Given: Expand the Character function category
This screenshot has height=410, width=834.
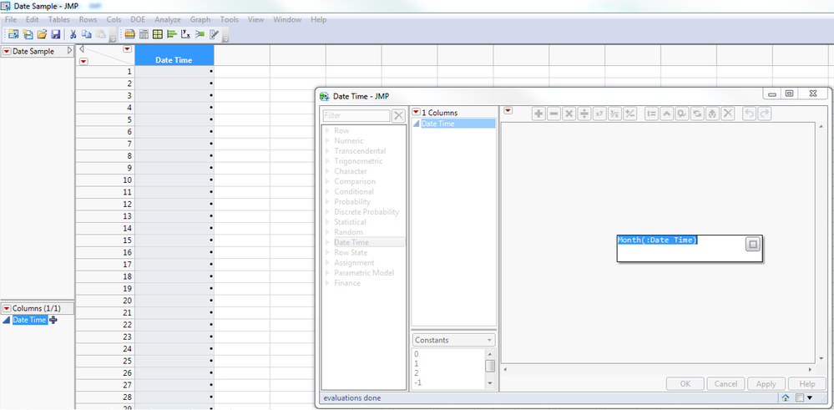Looking at the screenshot, I should 327,172.
